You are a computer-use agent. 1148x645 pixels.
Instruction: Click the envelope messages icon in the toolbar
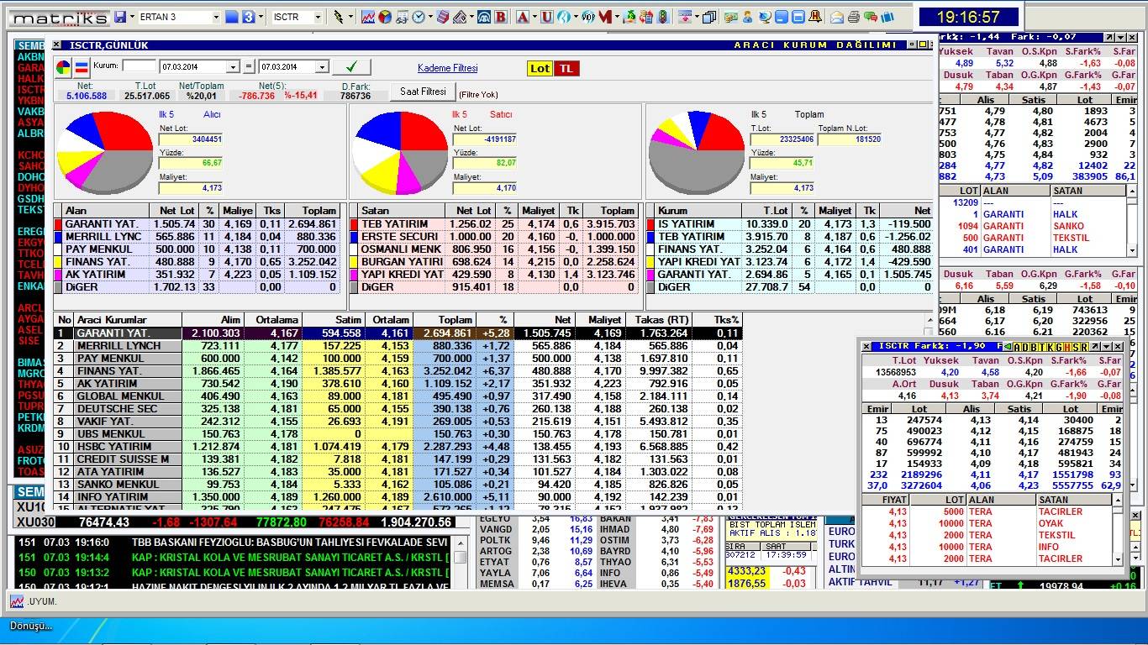tap(836, 17)
